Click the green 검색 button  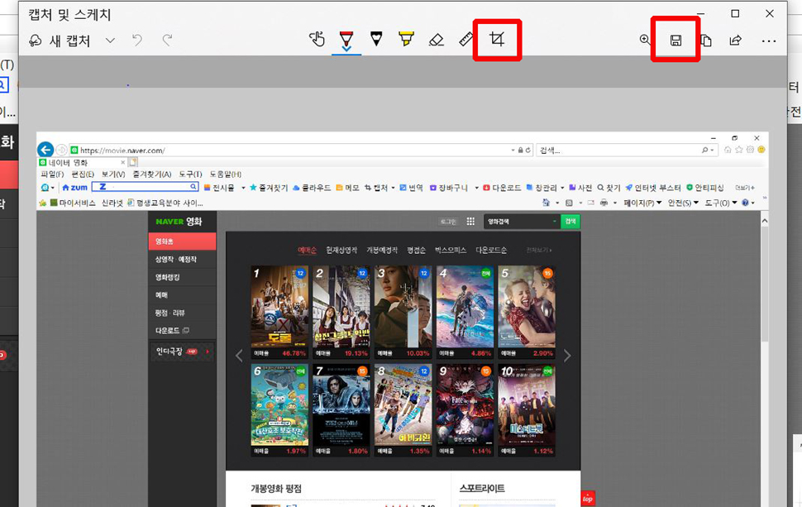(570, 222)
